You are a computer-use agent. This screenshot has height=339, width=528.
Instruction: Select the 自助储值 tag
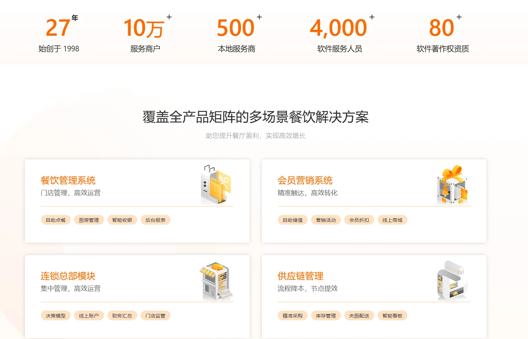(293, 220)
